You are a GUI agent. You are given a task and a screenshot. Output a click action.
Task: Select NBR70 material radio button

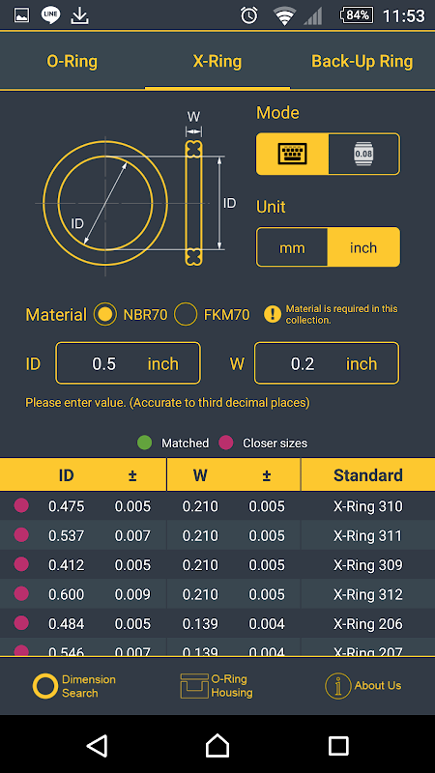coord(105,315)
